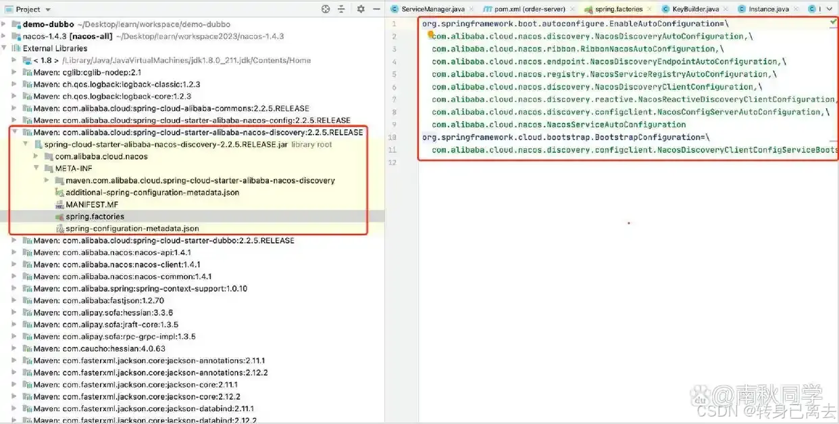Expand the spring-cloud-starter-dubbo:2.2.5.RELEASE library
Image resolution: width=839 pixels, height=424 pixels.
16,240
